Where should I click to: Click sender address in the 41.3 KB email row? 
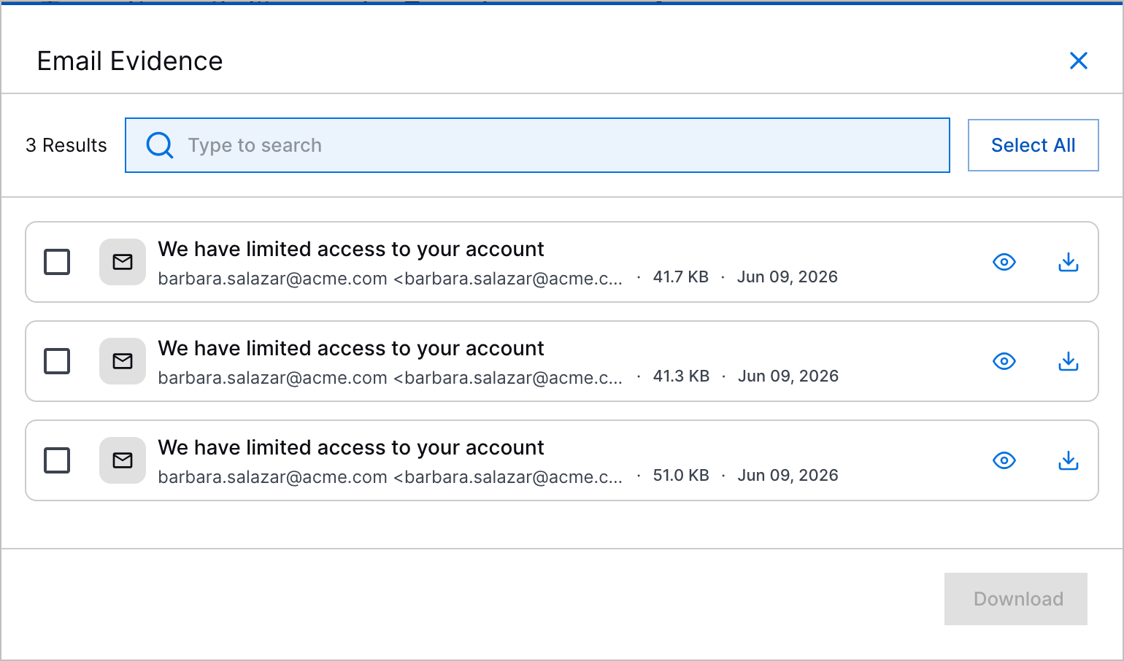tap(390, 377)
